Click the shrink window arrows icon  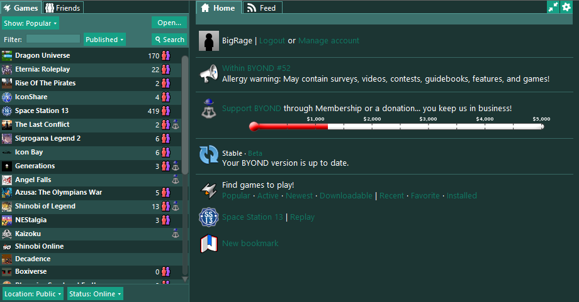coord(553,7)
